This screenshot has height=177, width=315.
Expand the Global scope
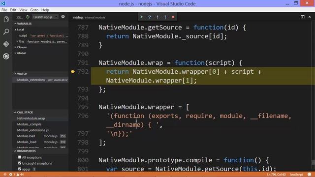[15, 53]
